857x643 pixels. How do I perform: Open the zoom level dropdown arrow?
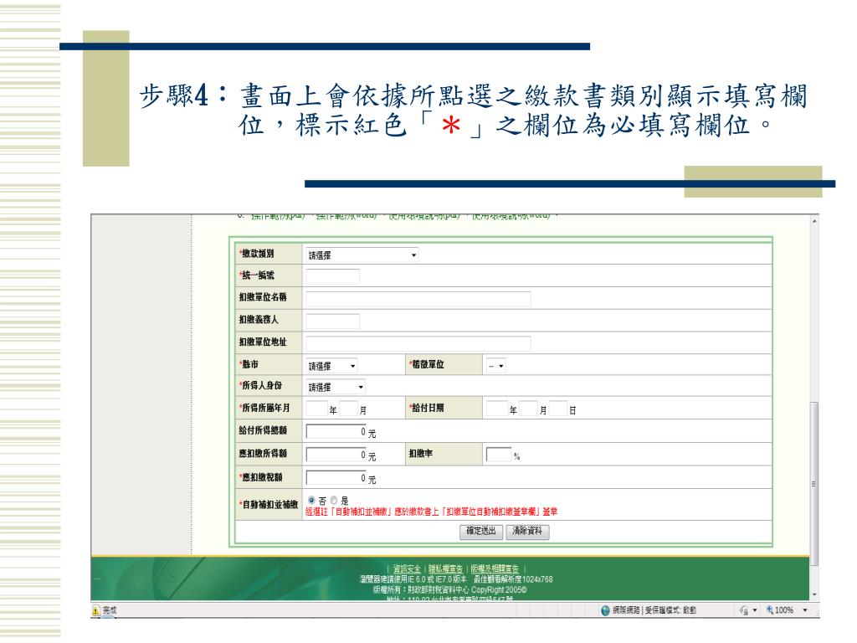(x=805, y=610)
